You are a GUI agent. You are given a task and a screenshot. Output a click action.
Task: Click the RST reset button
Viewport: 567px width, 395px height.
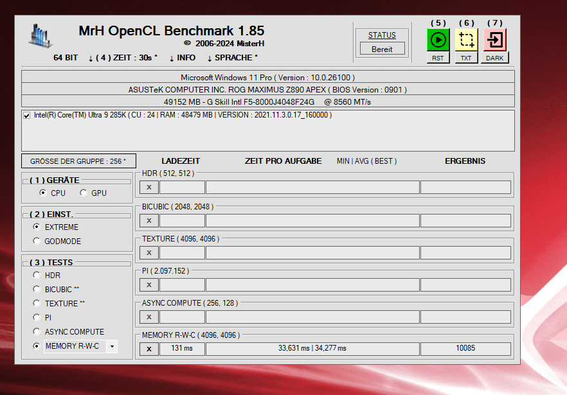click(438, 58)
